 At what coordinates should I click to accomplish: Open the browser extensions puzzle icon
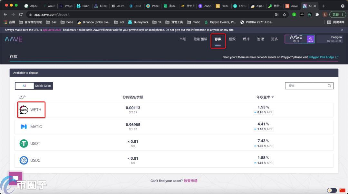point(317,14)
